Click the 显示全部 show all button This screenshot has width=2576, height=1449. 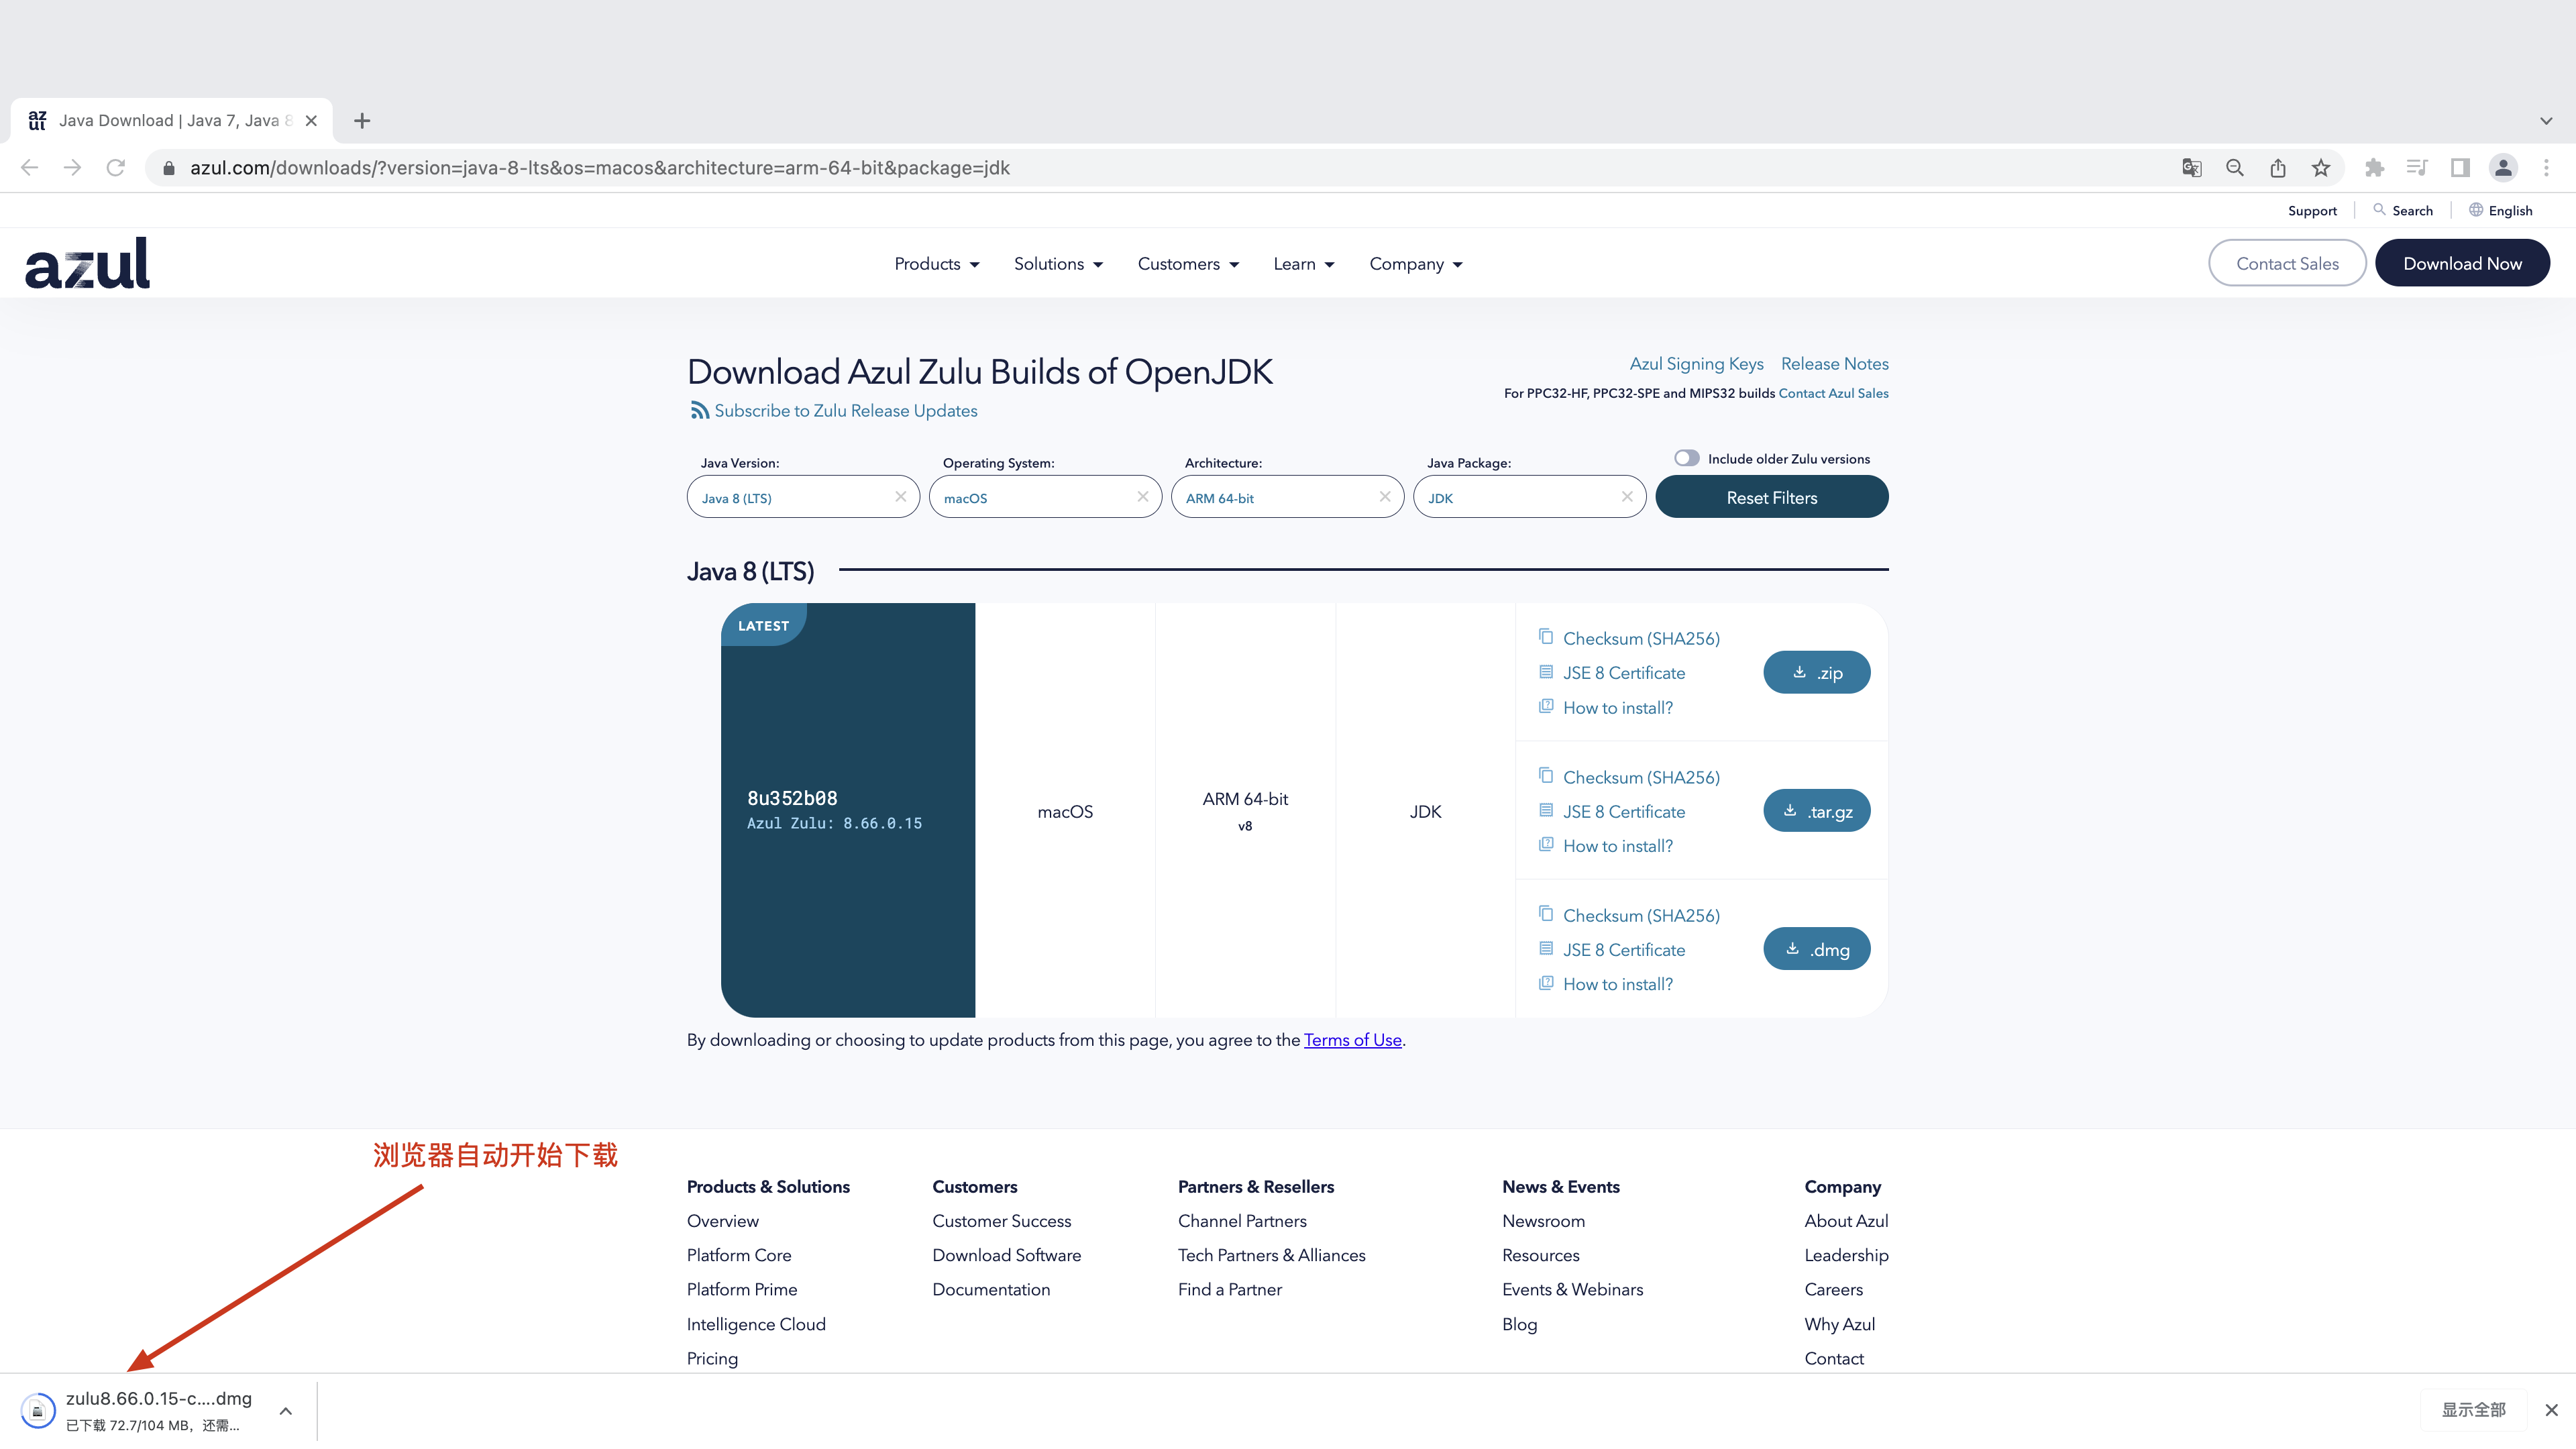coord(2473,1410)
